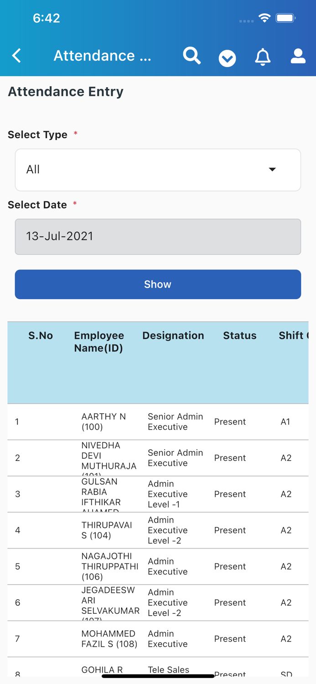Open the search icon in the header
The image size is (316, 684).
[192, 56]
